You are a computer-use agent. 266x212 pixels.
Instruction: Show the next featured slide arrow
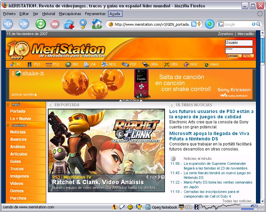pyautogui.click(x=159, y=177)
